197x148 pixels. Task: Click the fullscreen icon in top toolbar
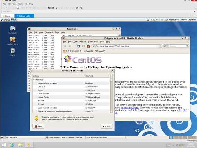point(57,8)
